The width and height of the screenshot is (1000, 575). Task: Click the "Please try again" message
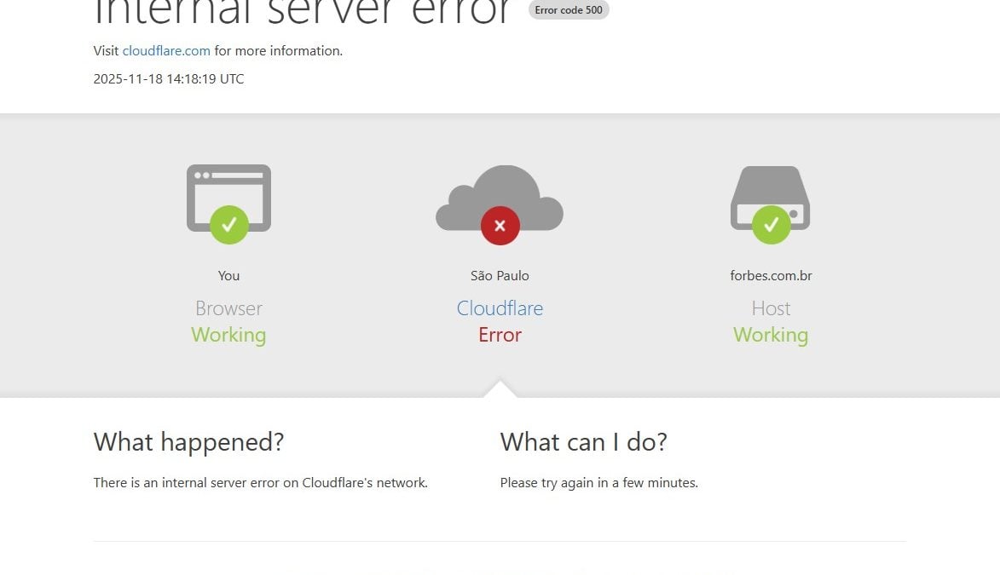click(x=598, y=483)
